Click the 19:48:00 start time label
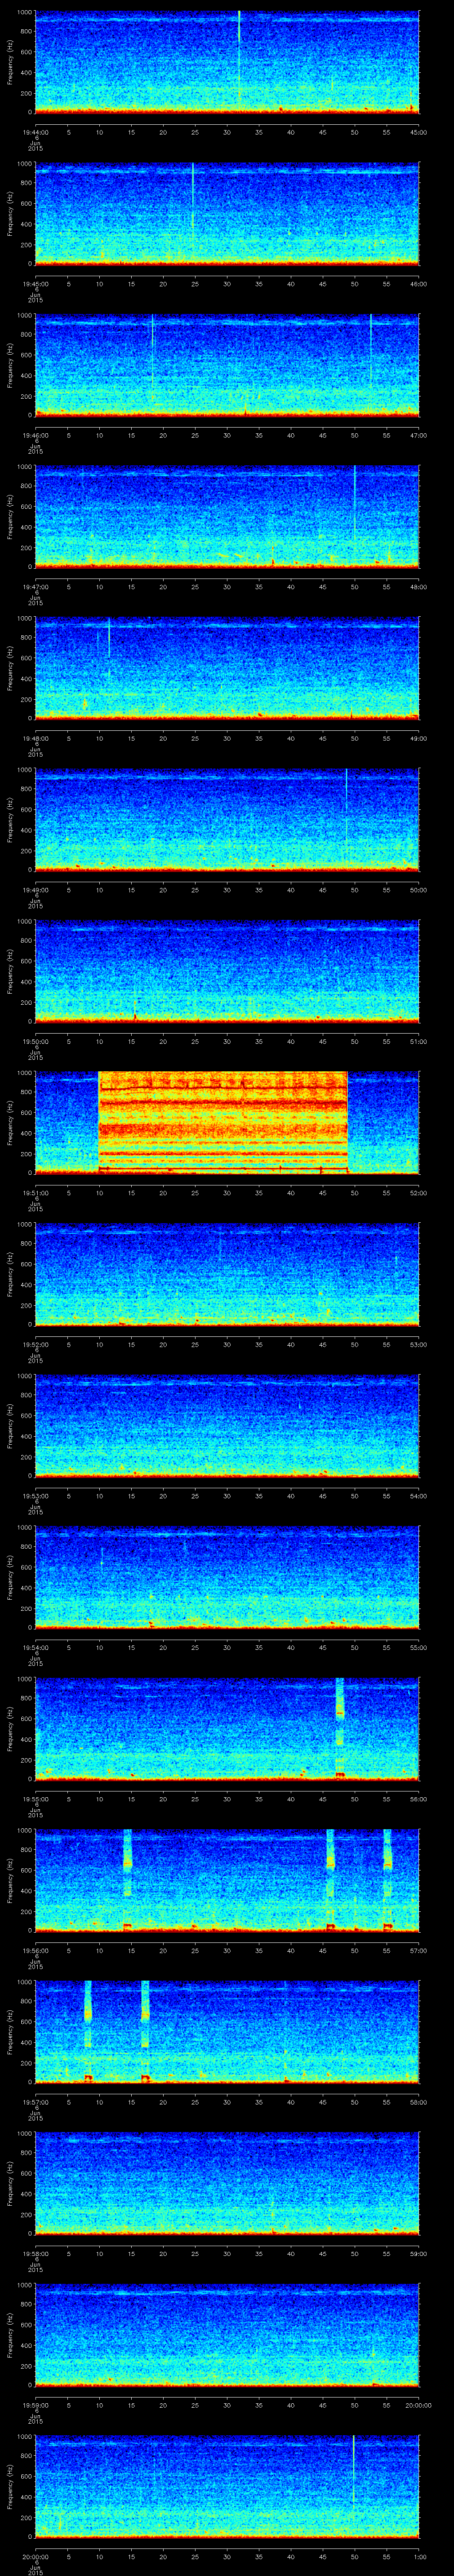The image size is (454, 2576). coord(35,738)
